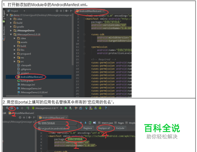Expand the gradle folder
Viewport: 197px width, 152px height.
click(x=11, y=27)
